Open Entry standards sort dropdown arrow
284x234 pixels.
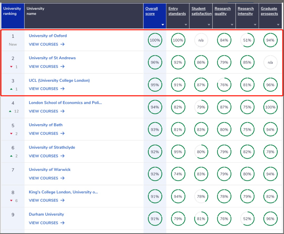(186, 25)
